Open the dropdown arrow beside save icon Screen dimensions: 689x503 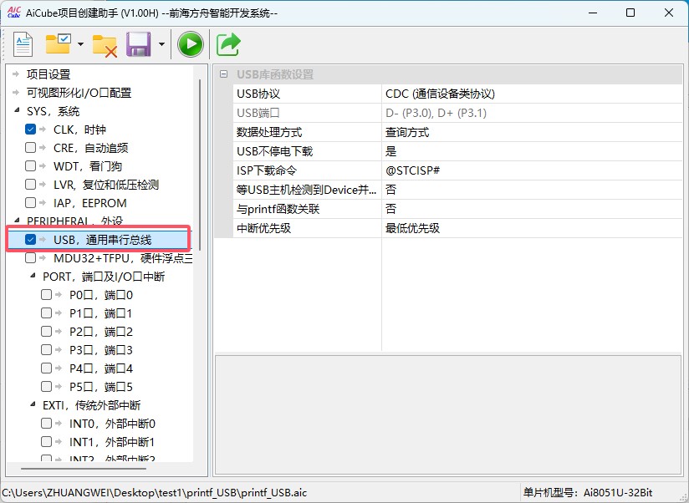(161, 44)
